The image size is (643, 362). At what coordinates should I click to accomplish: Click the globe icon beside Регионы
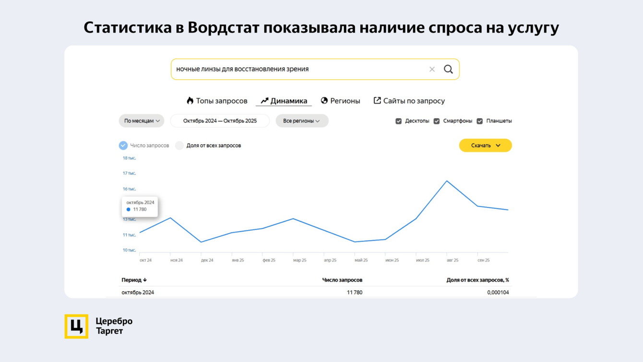324,100
